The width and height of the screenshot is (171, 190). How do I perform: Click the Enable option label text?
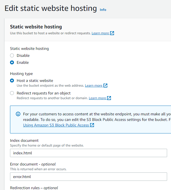(23, 62)
